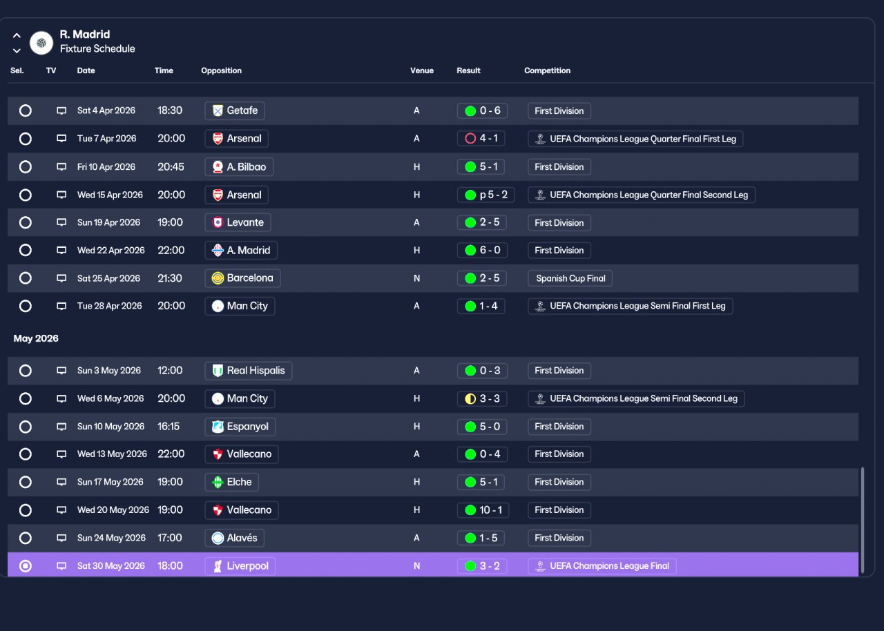
Task: Go to previous team with up chevron
Action: pyautogui.click(x=17, y=36)
